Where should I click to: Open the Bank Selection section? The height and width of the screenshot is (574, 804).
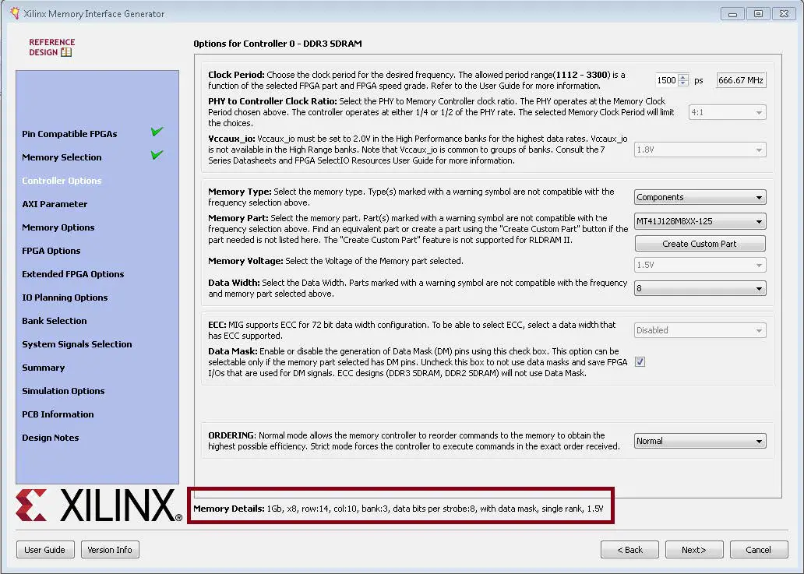pyautogui.click(x=55, y=320)
